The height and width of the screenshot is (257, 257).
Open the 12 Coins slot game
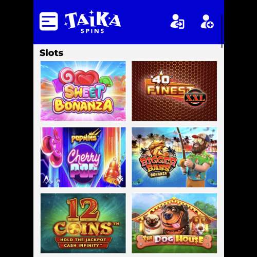(x=83, y=223)
